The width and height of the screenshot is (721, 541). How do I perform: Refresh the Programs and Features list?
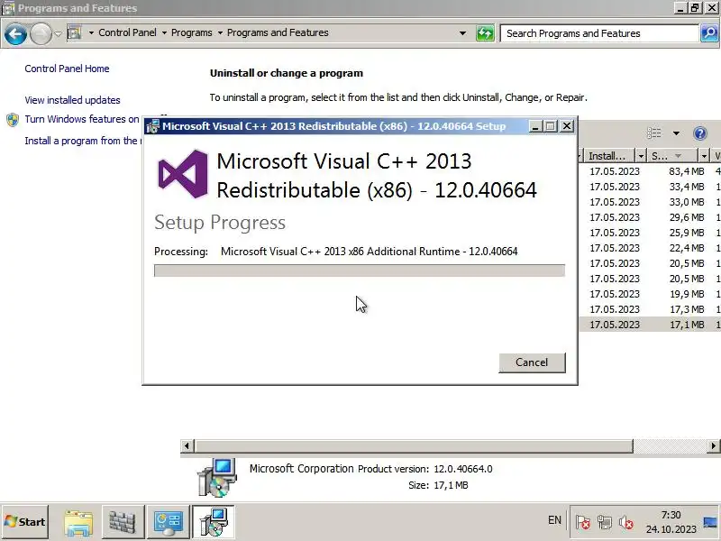[x=485, y=33]
